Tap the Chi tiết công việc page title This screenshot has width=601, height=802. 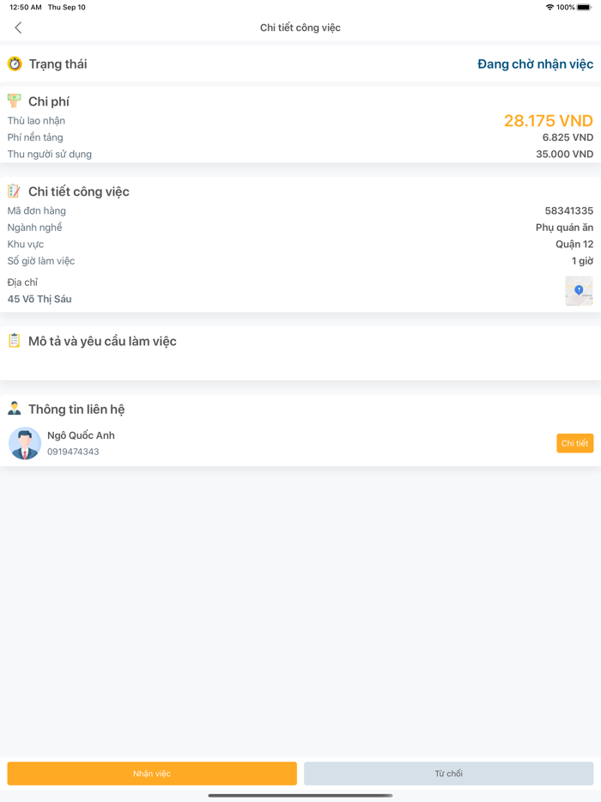[x=300, y=27]
